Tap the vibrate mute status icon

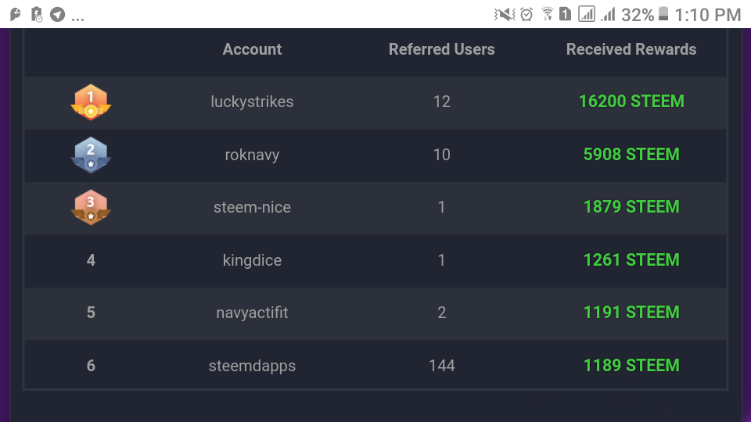[x=505, y=14]
